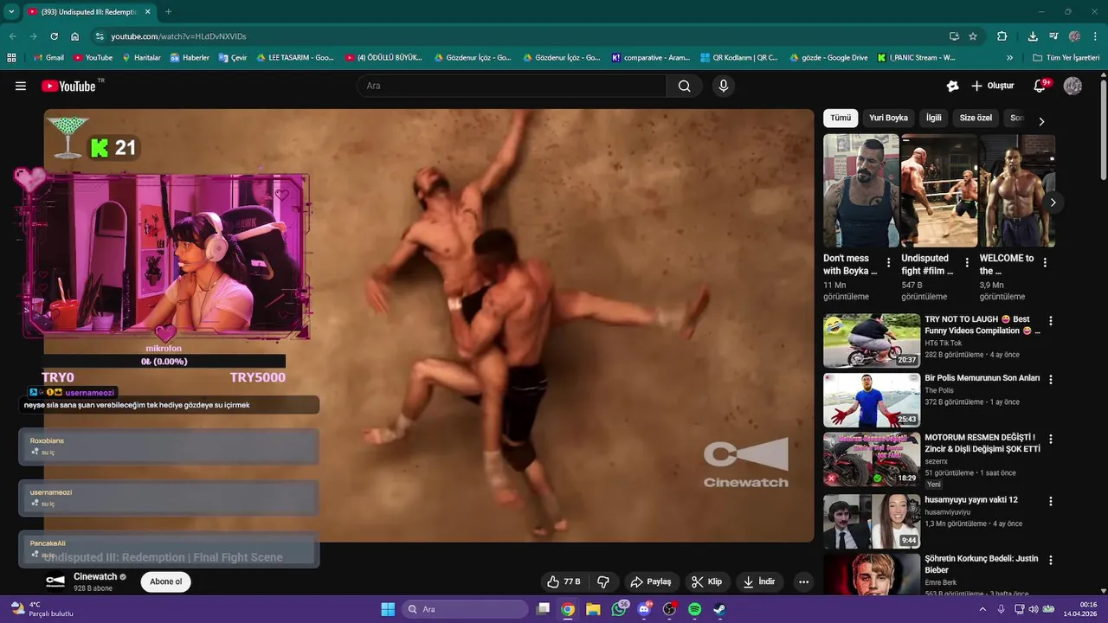Reload the page in Chrome
1108x623 pixels.
[x=54, y=36]
